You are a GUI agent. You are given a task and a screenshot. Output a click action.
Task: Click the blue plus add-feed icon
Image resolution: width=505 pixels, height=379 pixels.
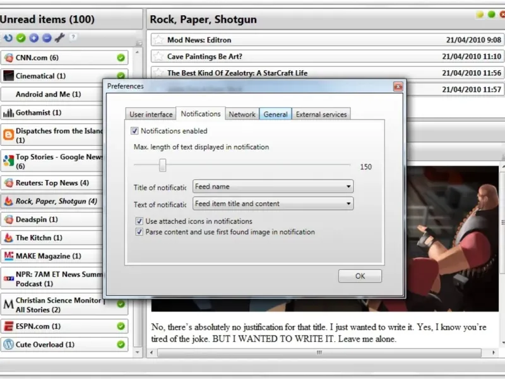pos(34,38)
